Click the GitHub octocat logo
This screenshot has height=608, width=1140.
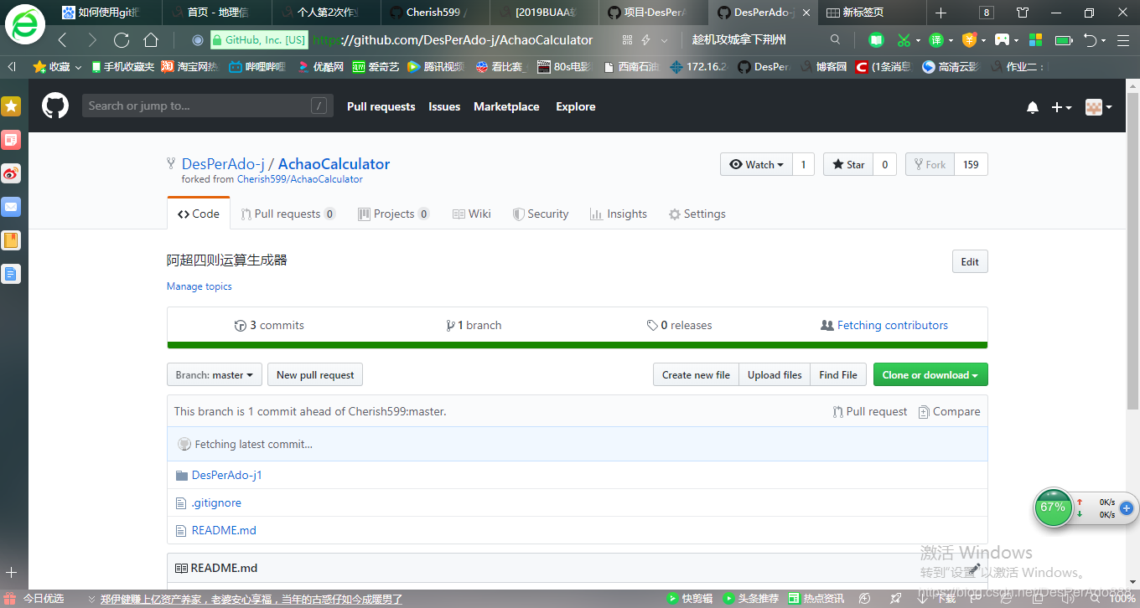[x=55, y=106]
